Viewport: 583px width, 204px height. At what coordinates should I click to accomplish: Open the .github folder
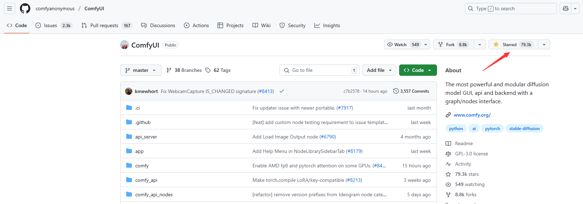click(x=143, y=122)
